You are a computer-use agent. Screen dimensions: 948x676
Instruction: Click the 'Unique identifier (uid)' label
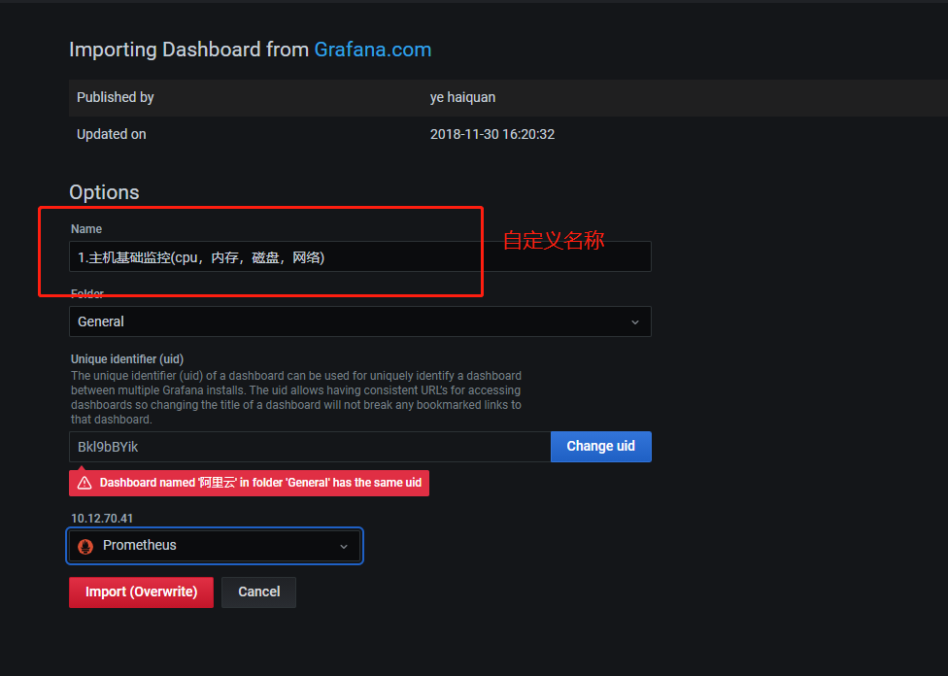click(127, 359)
